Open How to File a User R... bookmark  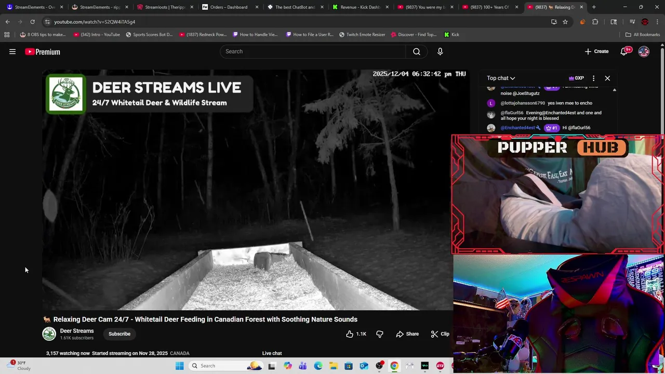click(310, 35)
